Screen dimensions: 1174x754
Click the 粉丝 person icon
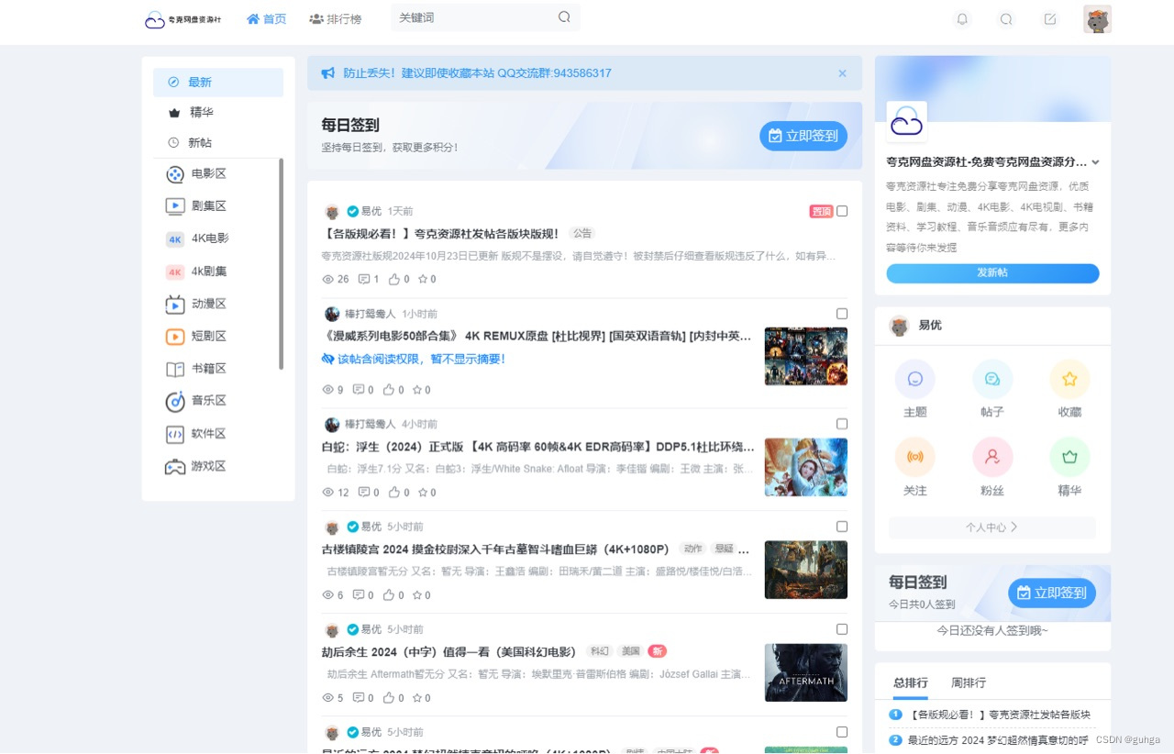[x=992, y=456]
